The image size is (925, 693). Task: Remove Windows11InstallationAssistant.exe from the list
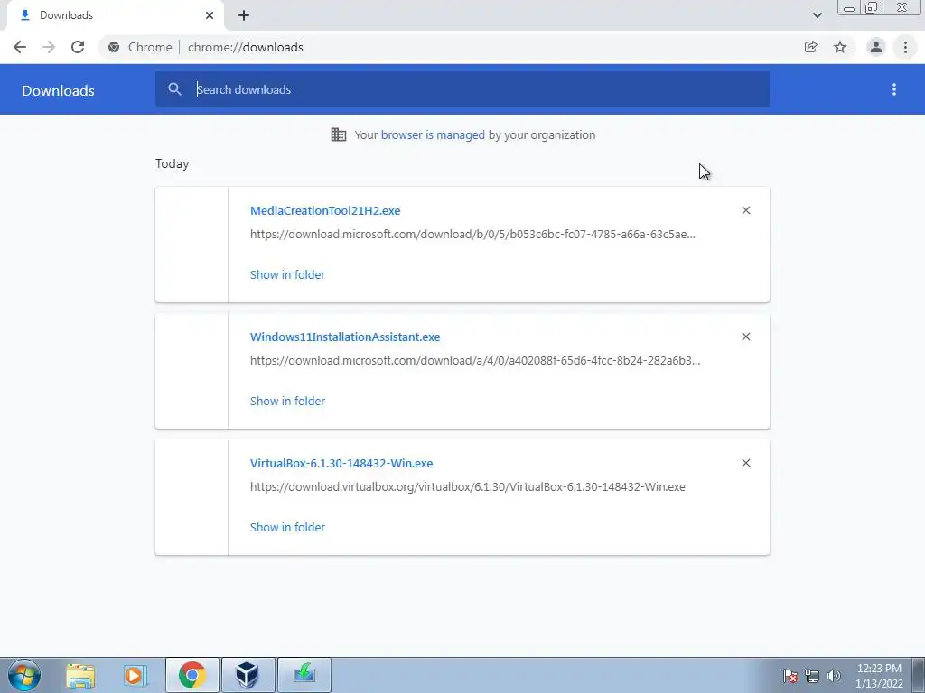(745, 337)
